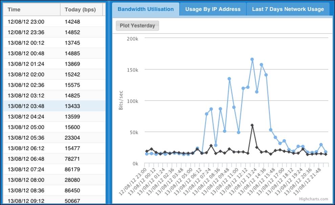Click the highest blue peak data point
This screenshot has height=205, width=335.
pos(252,59)
